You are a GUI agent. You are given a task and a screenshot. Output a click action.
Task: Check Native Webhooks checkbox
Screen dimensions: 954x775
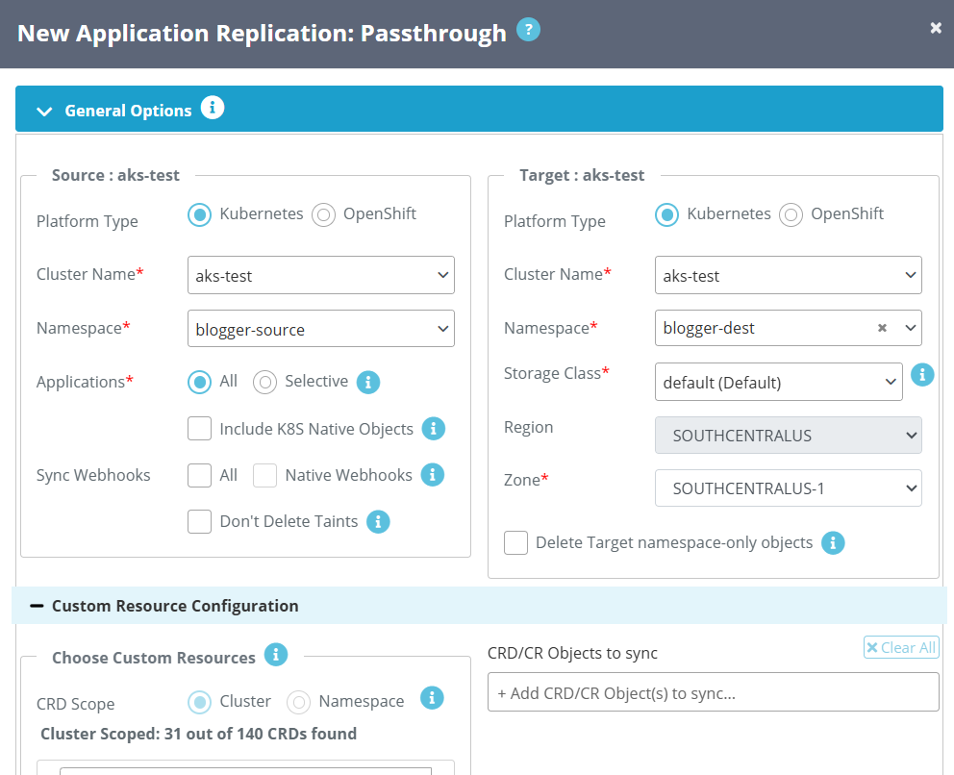coord(264,476)
